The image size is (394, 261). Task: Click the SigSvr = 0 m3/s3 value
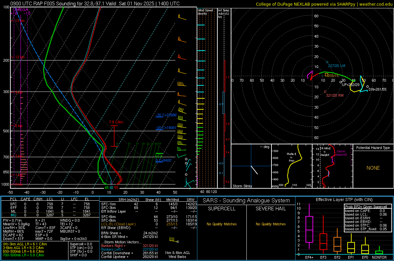[73, 239]
